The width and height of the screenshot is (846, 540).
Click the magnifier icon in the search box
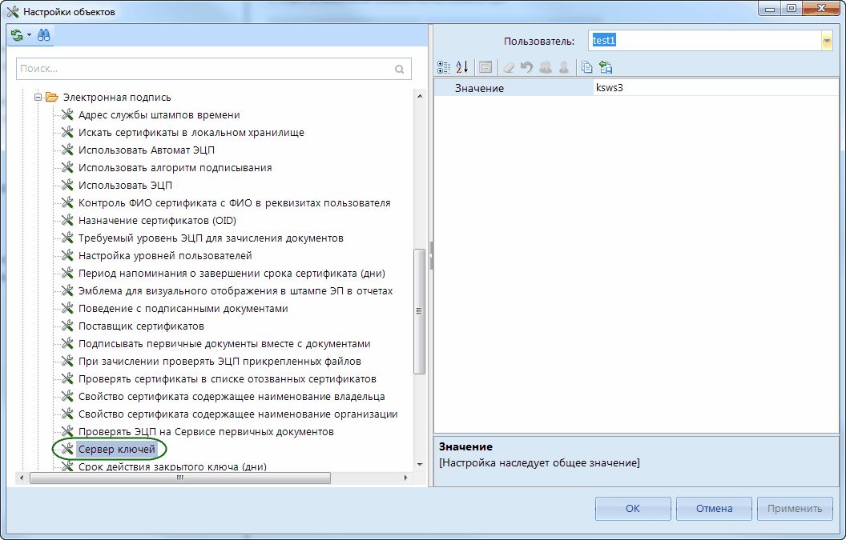pyautogui.click(x=400, y=70)
